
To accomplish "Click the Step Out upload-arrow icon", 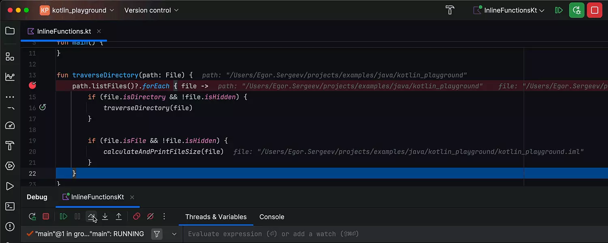I will point(119,217).
